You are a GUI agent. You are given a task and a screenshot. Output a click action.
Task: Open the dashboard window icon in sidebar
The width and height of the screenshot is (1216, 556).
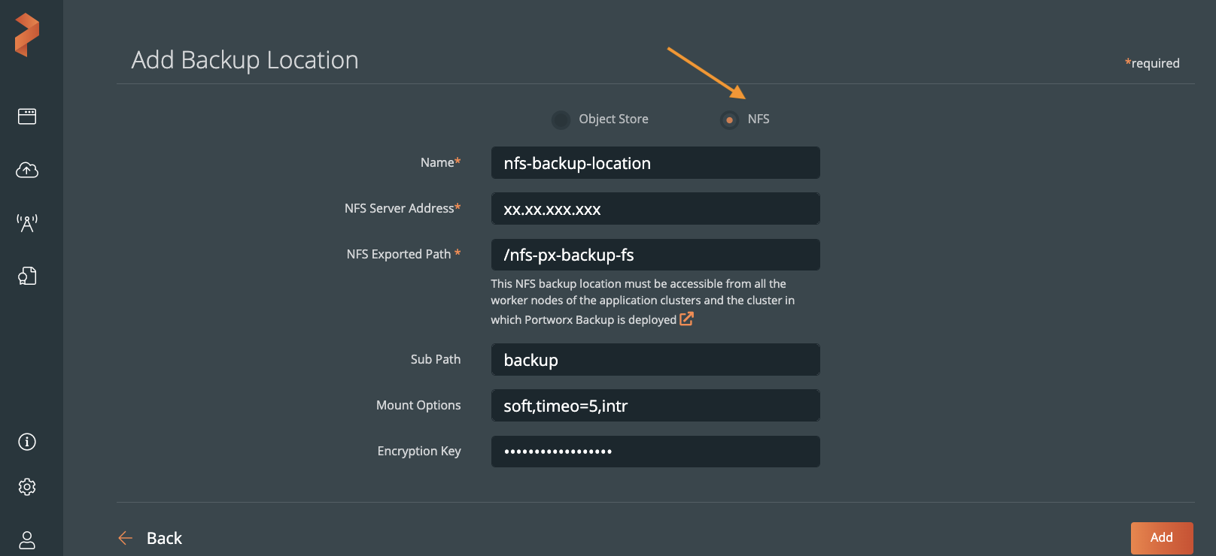click(x=27, y=116)
